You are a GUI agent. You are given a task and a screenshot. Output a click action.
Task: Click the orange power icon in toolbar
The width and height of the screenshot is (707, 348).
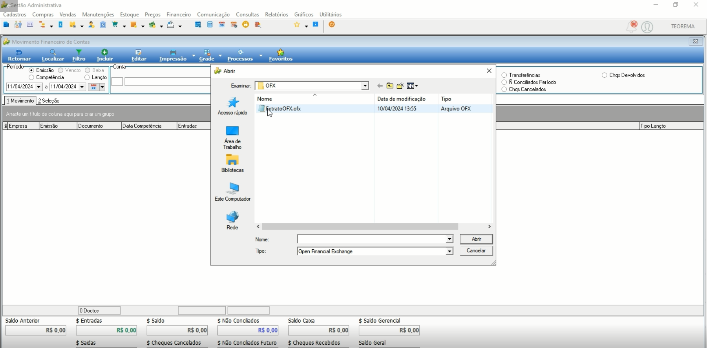pos(332,24)
